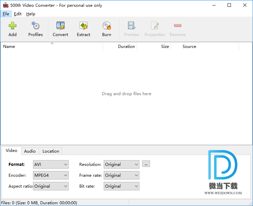The image size is (253, 206).
Task: Start conversion with the Convert icon
Action: 60,25
